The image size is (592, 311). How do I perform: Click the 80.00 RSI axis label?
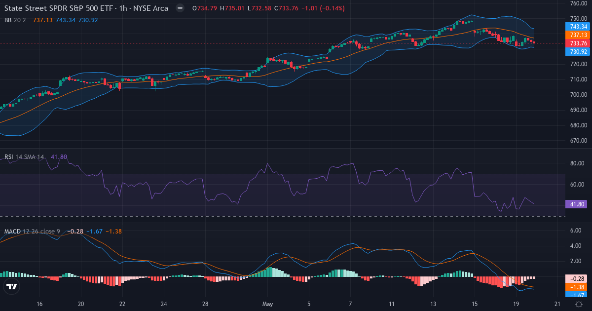pos(578,163)
